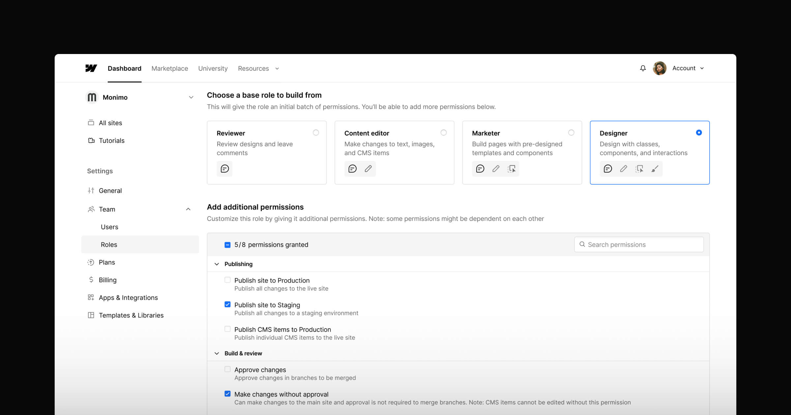Click the comment icon in Reviewer card
791x415 pixels.
pos(225,169)
